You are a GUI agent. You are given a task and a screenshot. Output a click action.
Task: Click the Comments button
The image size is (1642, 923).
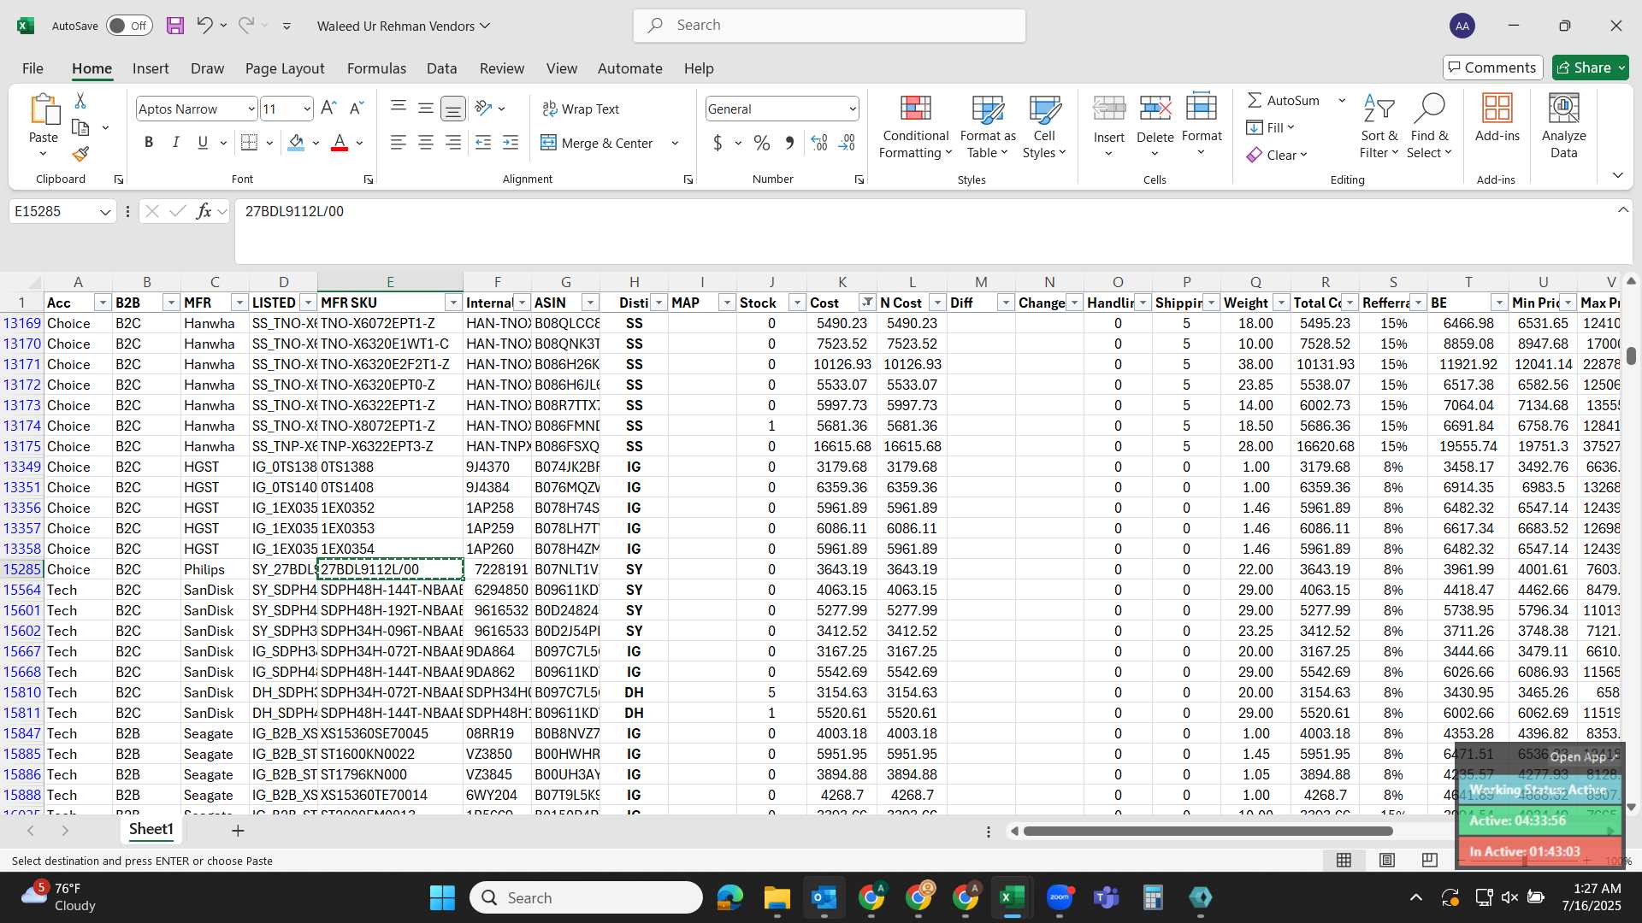click(1492, 68)
